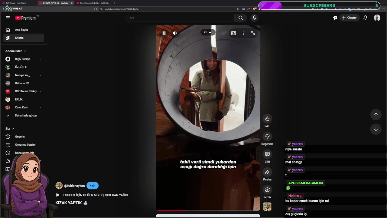The height and width of the screenshot is (218, 387).
Task: Switch to Sihirli Annem 38. Bölüm tab
Action: 93,3
